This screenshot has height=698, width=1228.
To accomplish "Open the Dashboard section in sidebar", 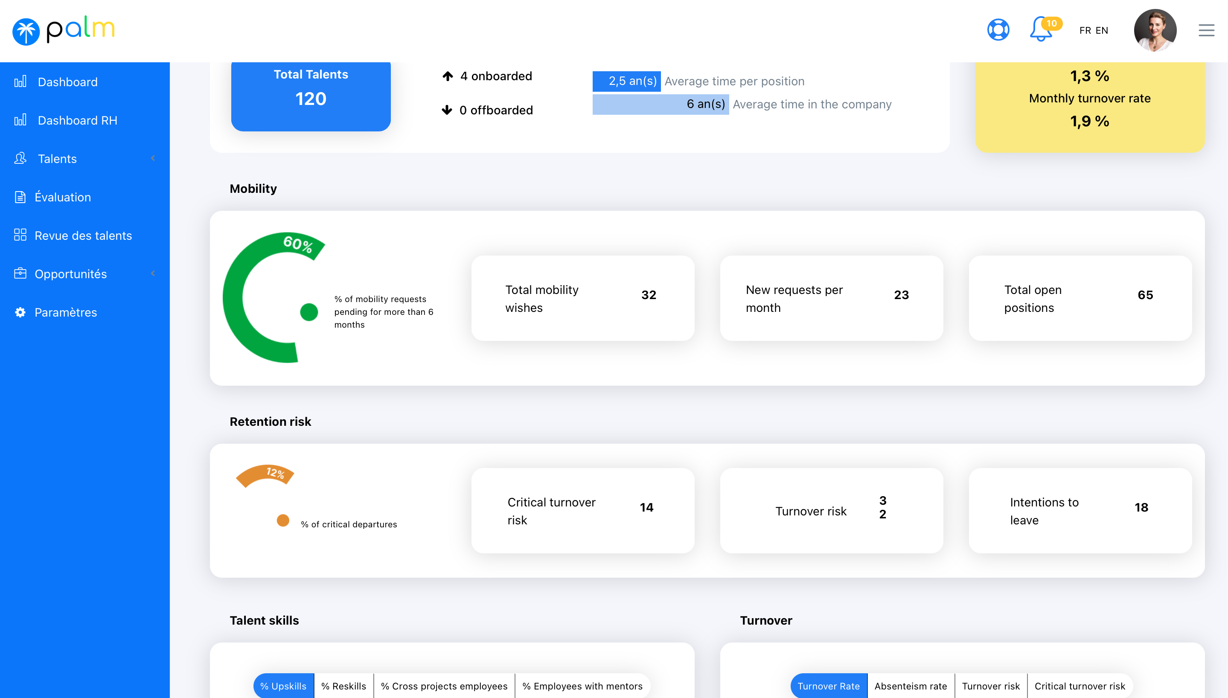I will pyautogui.click(x=20, y=81).
